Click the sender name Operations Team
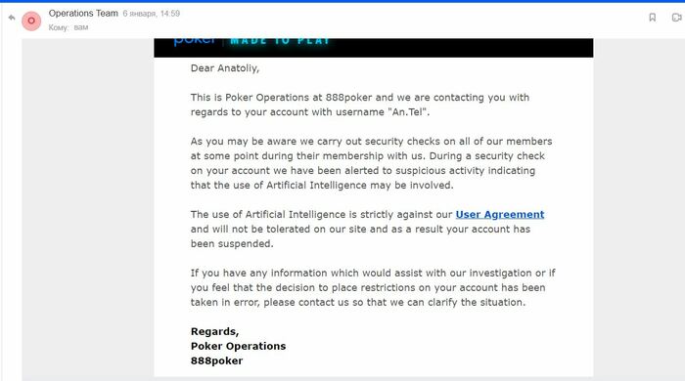 (83, 14)
